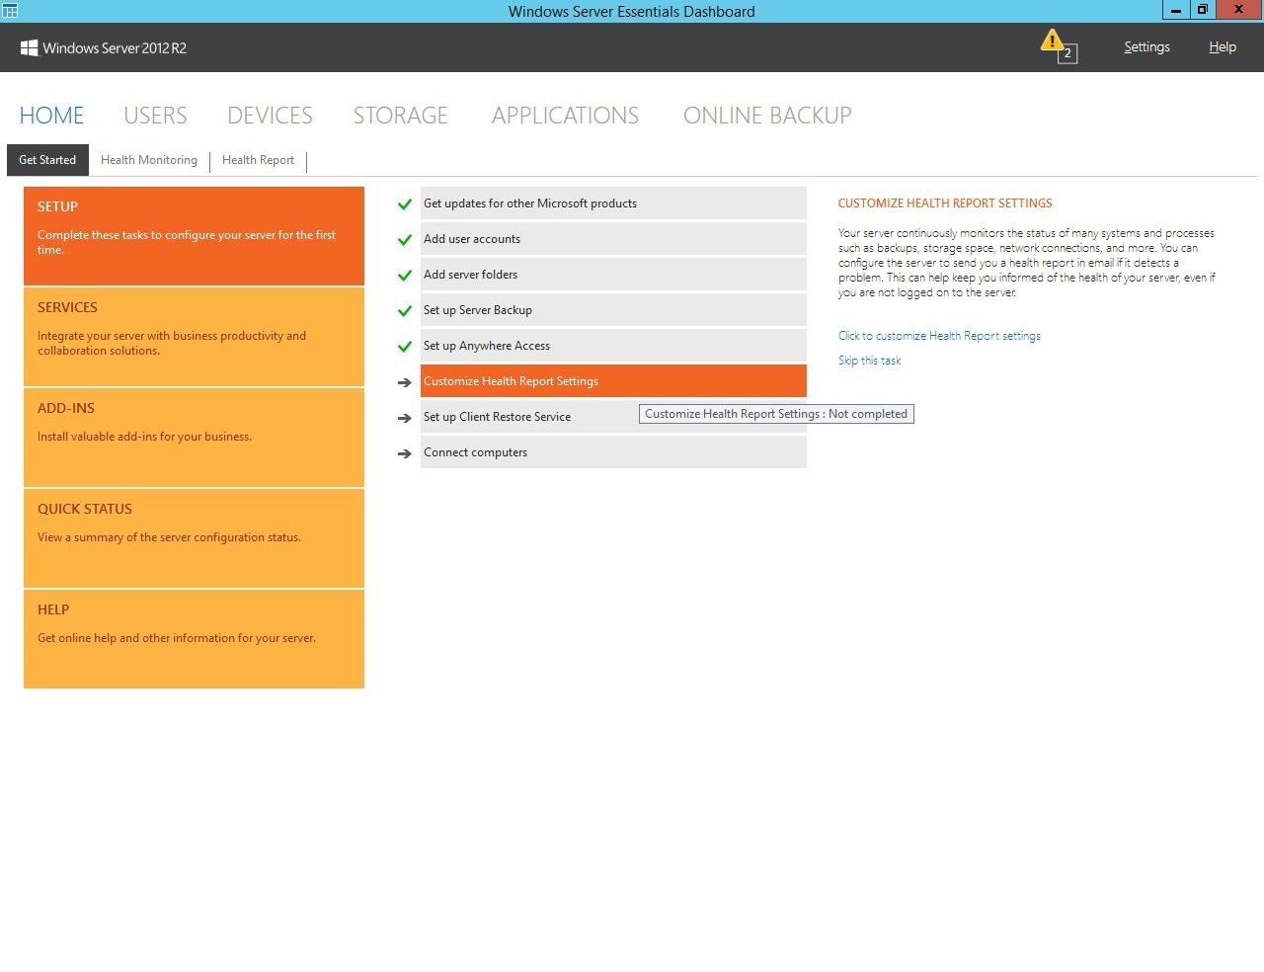Select the Add server folders task

pyautogui.click(x=613, y=275)
